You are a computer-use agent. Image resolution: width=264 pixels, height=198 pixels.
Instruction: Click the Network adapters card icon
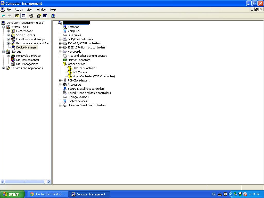pyautogui.click(x=65, y=60)
